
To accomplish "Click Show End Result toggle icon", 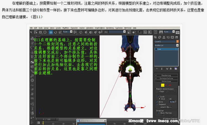I will (x=162, y=69).
